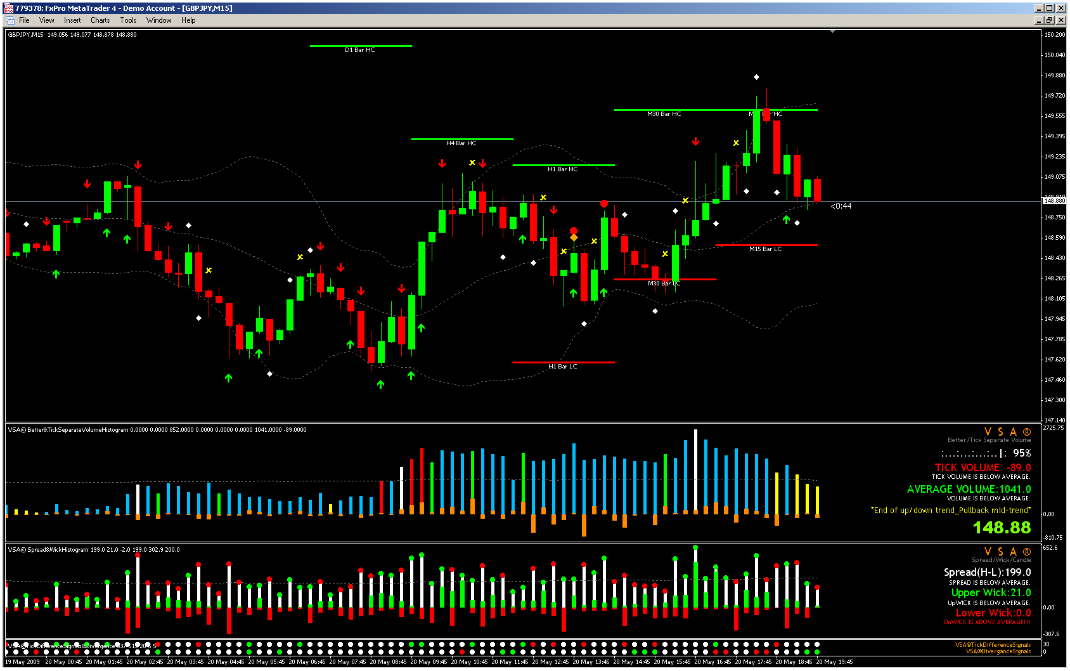
Task: Click the Spread(H-L):199.0 readout
Action: (x=987, y=572)
